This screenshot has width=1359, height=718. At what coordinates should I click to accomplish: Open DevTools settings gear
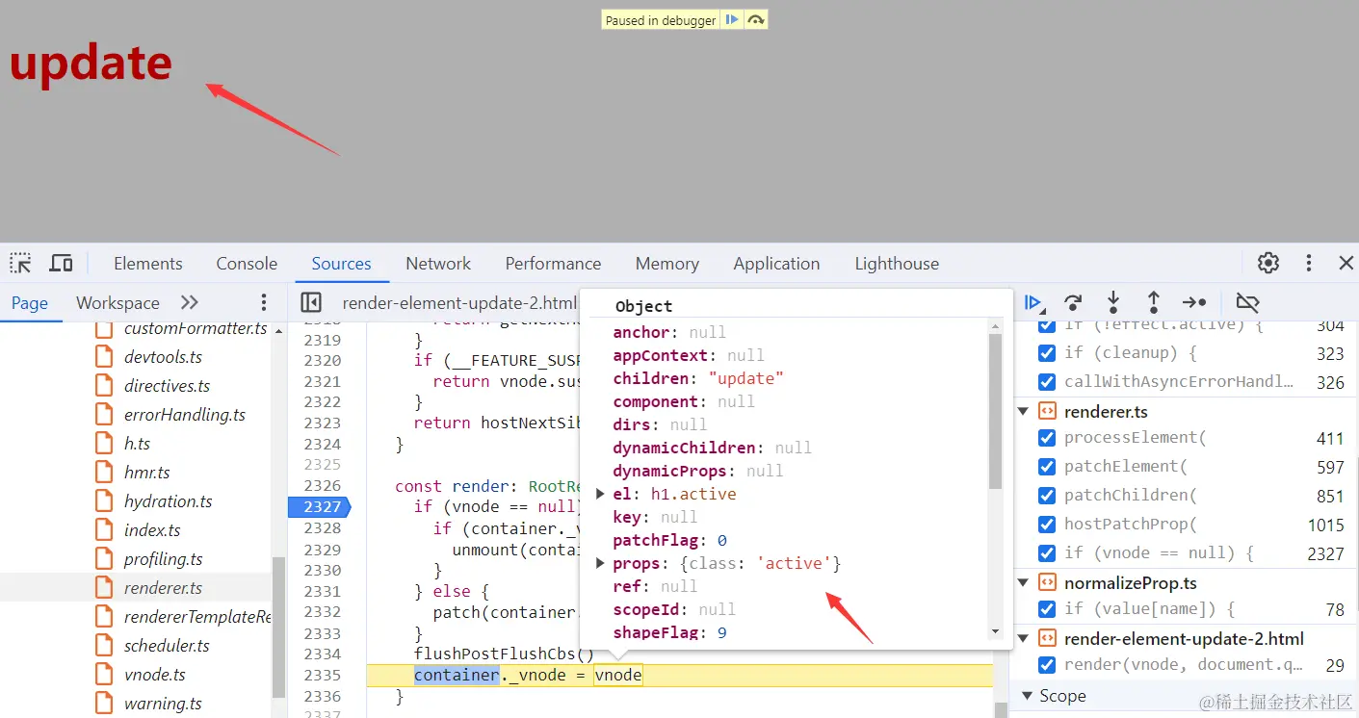coord(1268,263)
